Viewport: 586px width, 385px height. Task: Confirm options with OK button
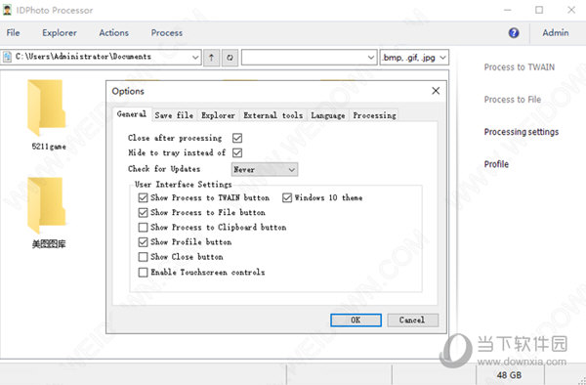click(x=356, y=320)
